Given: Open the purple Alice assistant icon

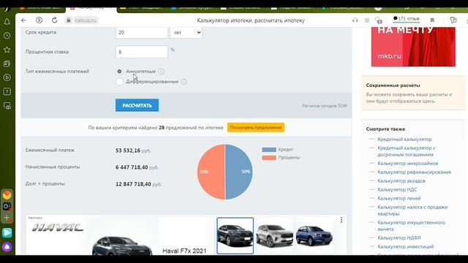Looking at the screenshot, I should tap(7, 247).
